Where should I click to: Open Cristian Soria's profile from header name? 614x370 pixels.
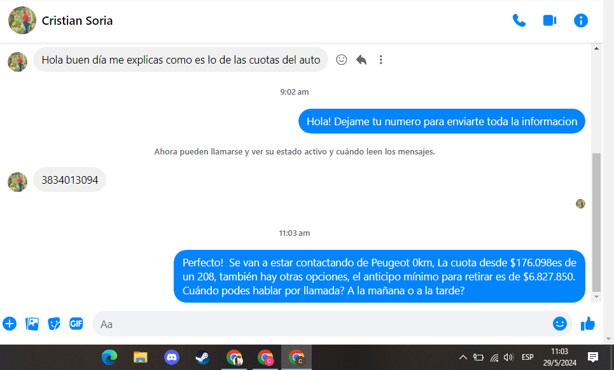pyautogui.click(x=77, y=20)
